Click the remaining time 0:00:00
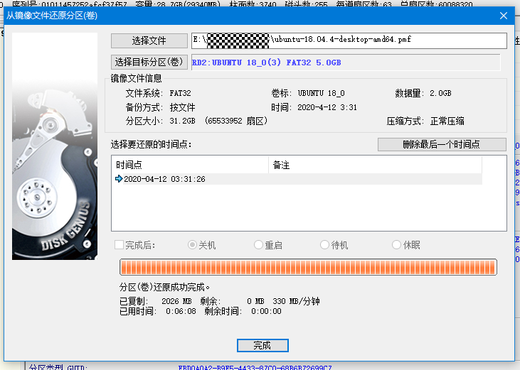Screen dimensions: 520x370 point(266,311)
